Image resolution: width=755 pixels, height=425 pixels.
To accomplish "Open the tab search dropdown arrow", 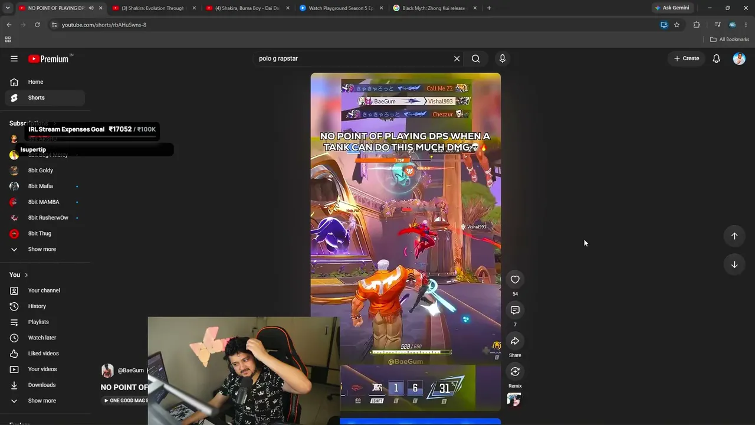I will (8, 8).
